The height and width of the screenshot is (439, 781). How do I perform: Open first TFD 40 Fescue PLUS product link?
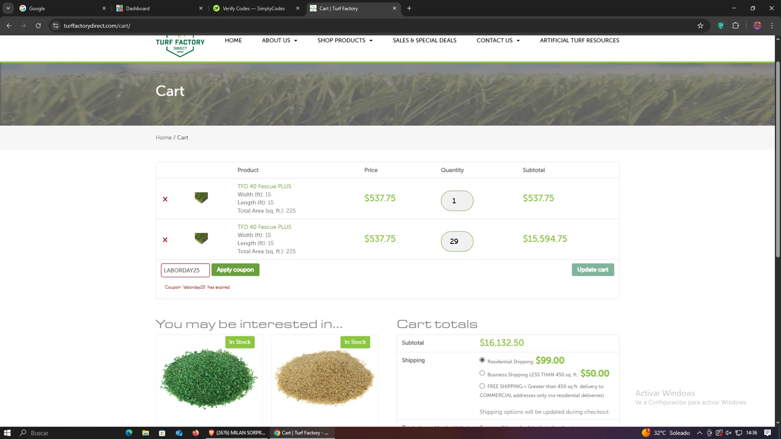[x=264, y=186]
